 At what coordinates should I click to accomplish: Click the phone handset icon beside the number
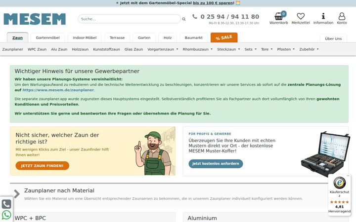[195, 17]
